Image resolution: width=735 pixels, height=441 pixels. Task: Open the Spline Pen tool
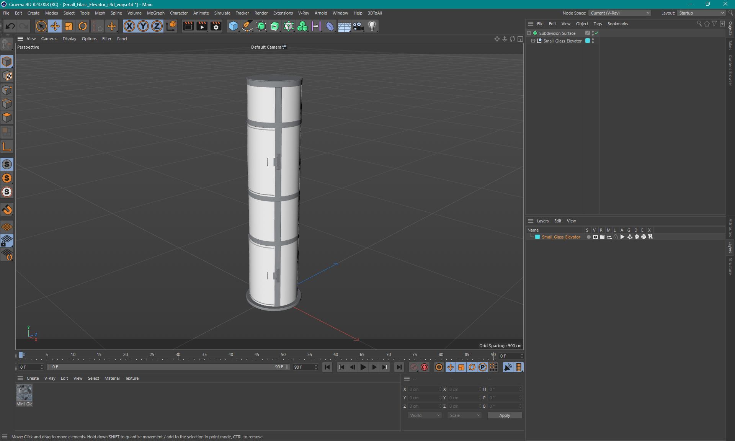247,26
